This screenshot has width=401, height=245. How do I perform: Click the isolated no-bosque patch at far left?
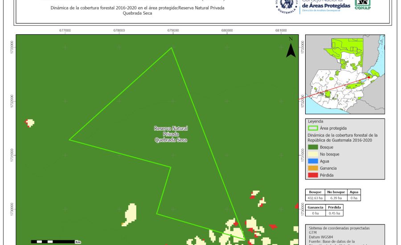pos(30,122)
